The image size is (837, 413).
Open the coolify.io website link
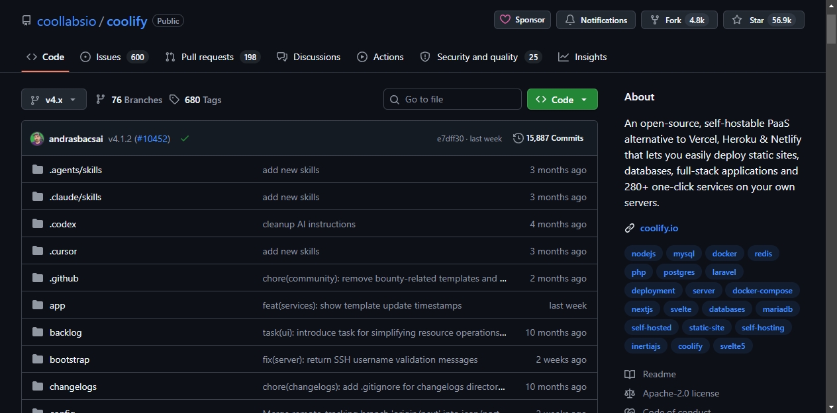click(x=659, y=228)
